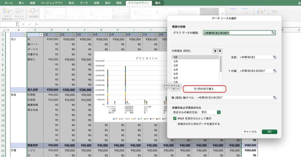Switch to 挿入 ribbon tab

(21, 3)
